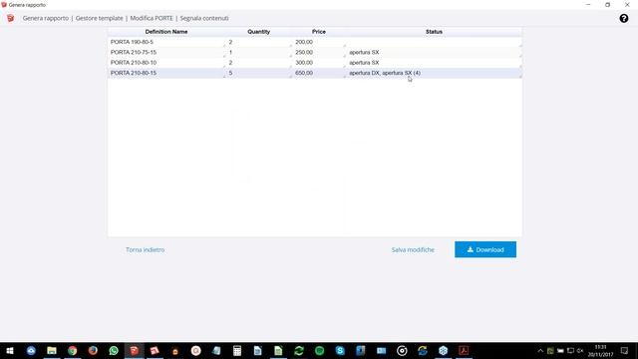Screen dimensions: 638x359
Task: Click the Price column header
Action: click(x=319, y=32)
